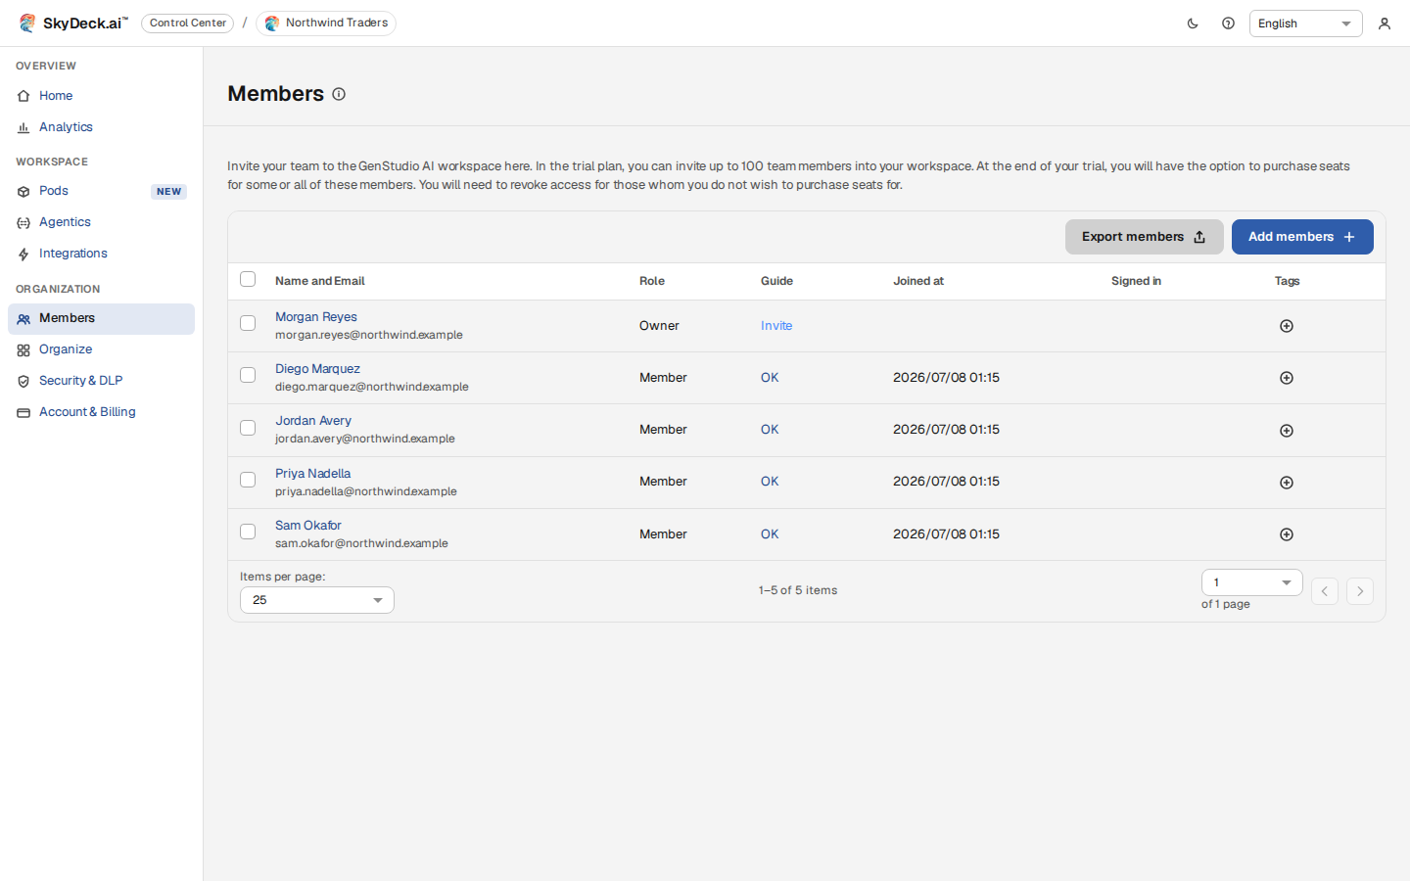Check the Jordan Avery row checkbox

tap(248, 428)
